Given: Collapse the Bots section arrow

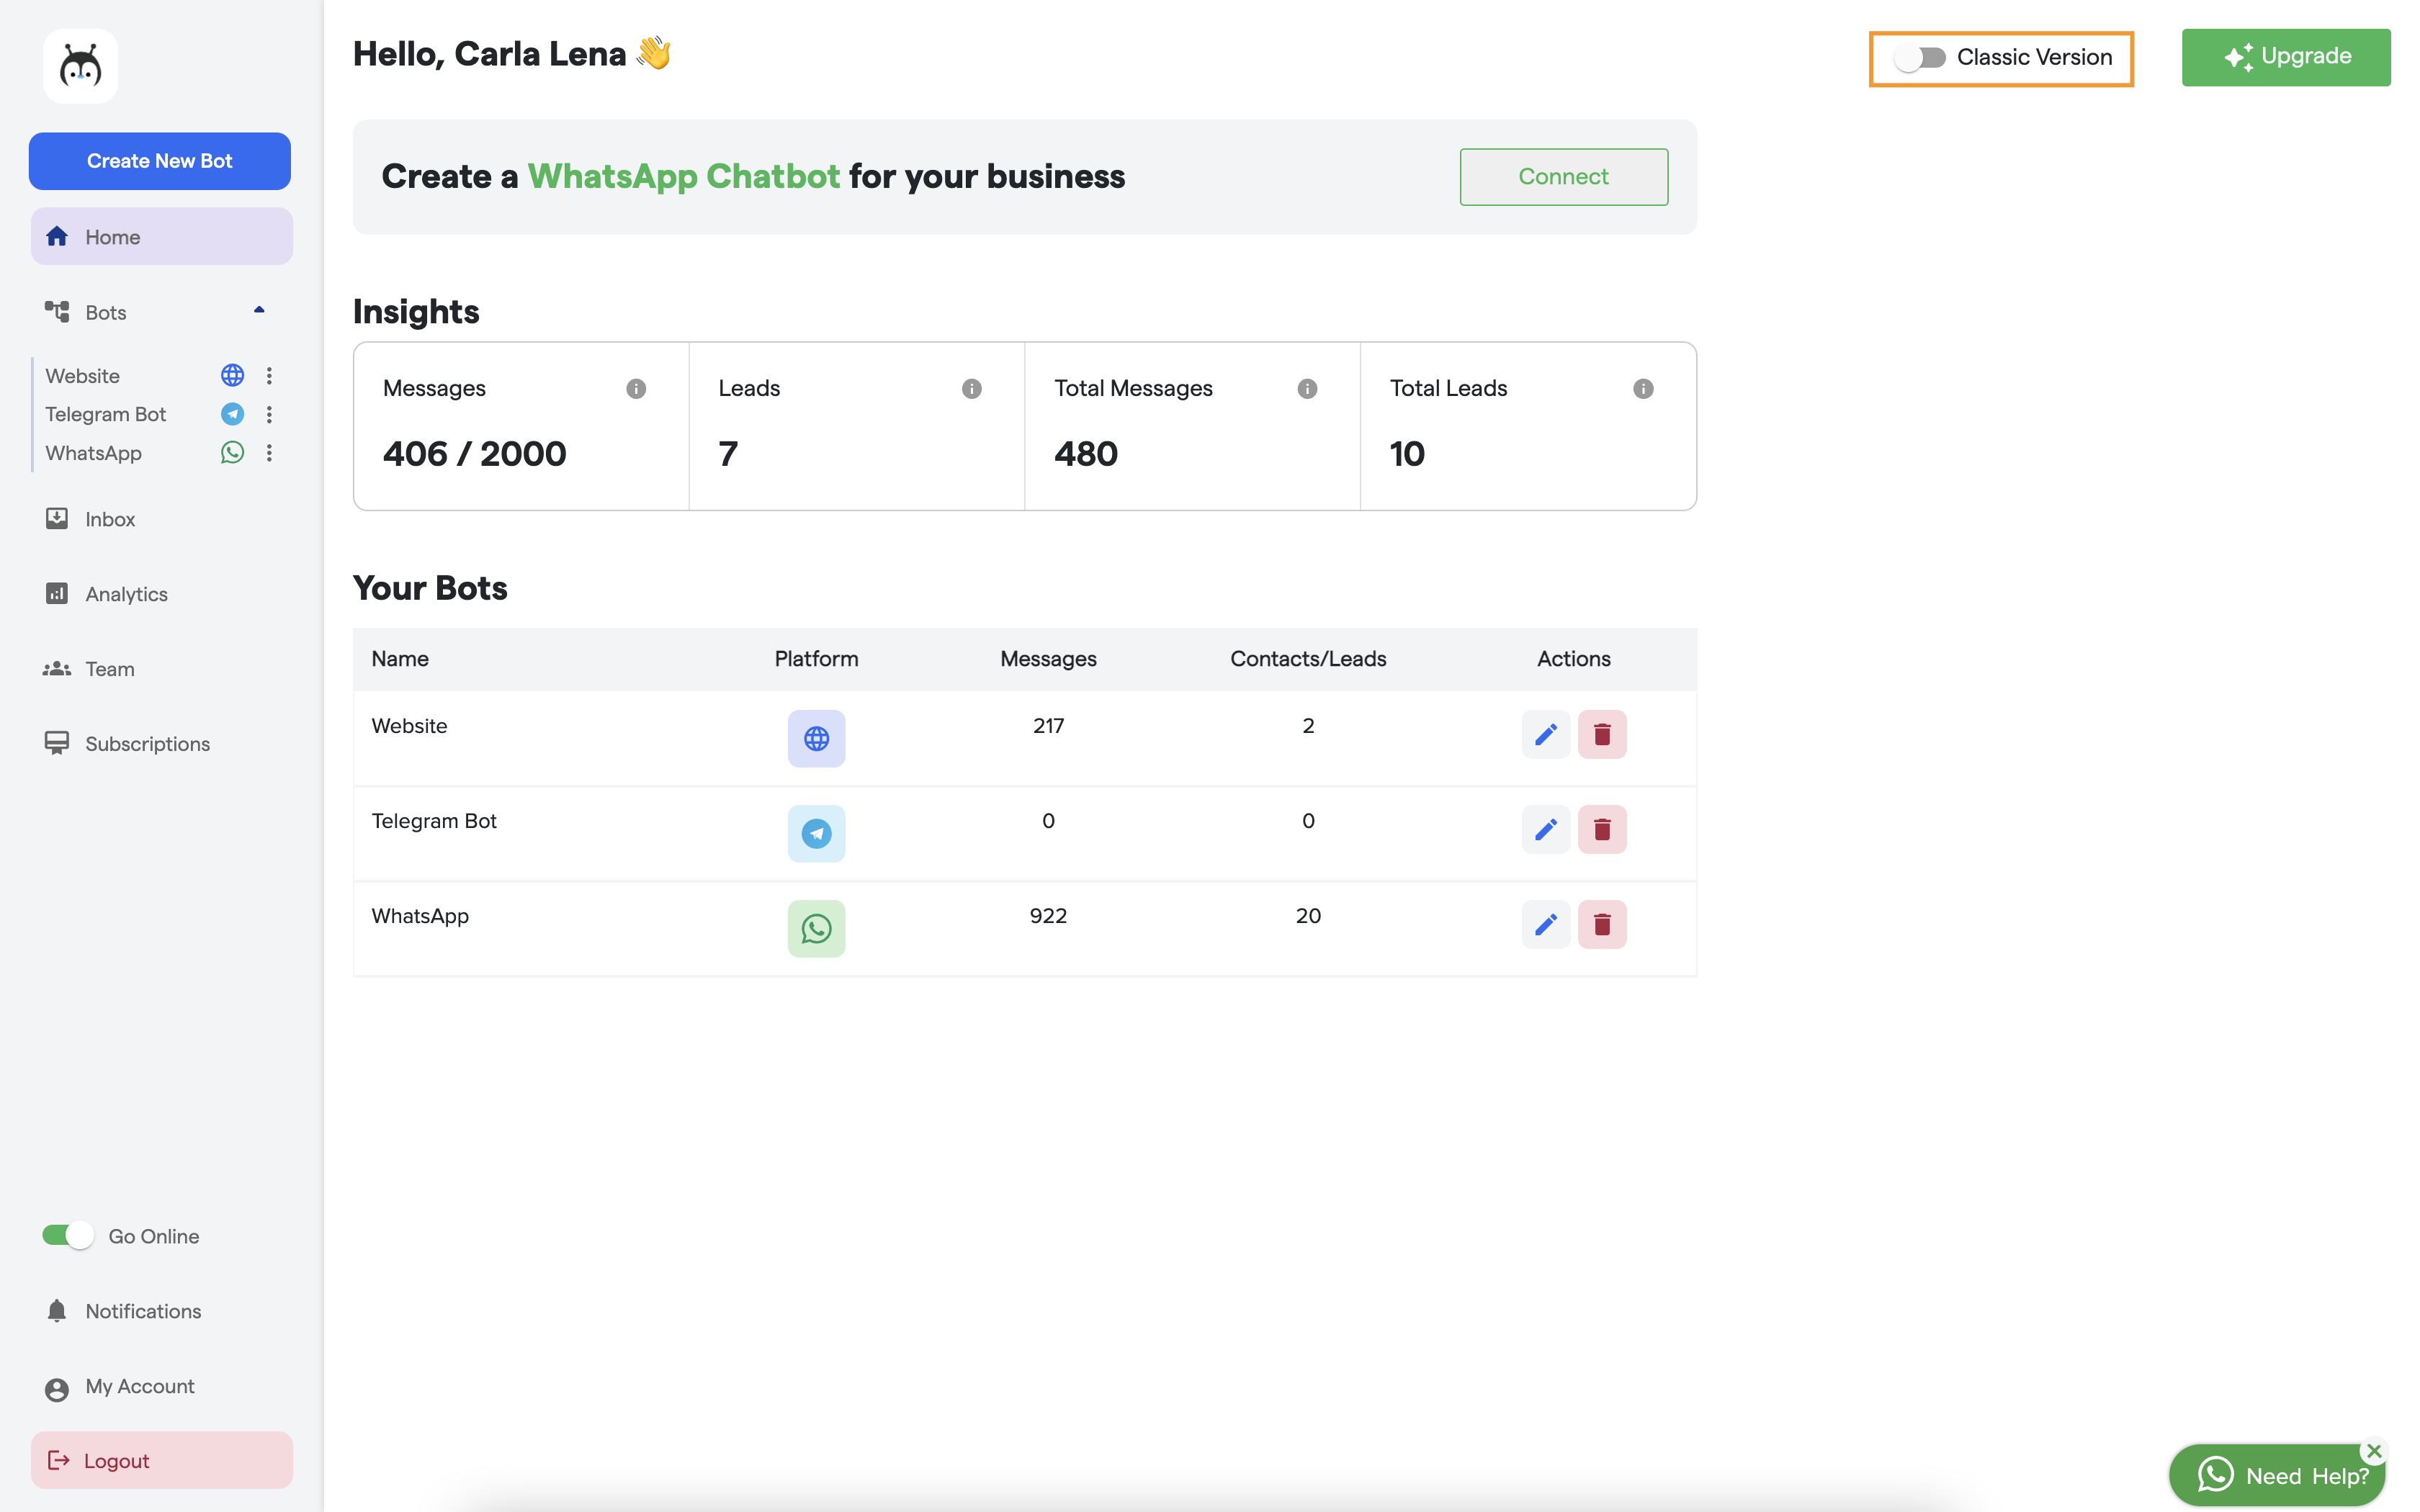Looking at the screenshot, I should [259, 311].
